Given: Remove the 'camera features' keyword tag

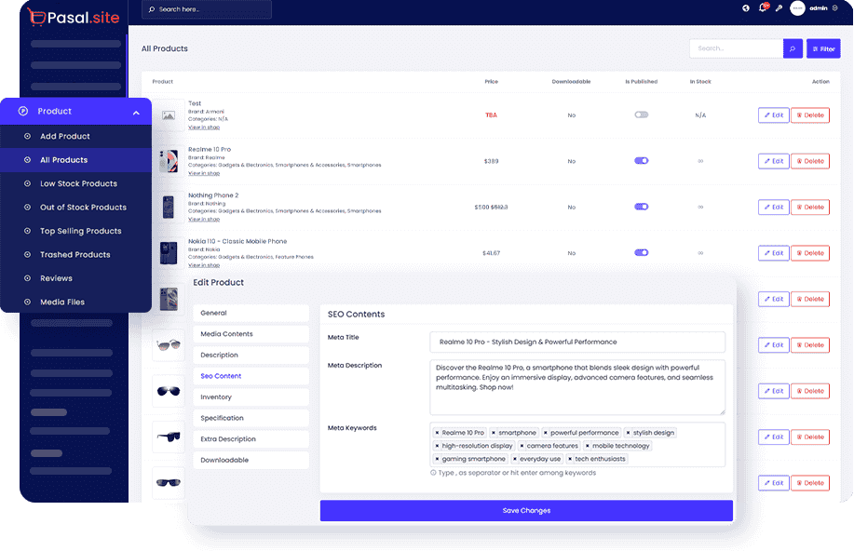Looking at the screenshot, I should point(522,446).
